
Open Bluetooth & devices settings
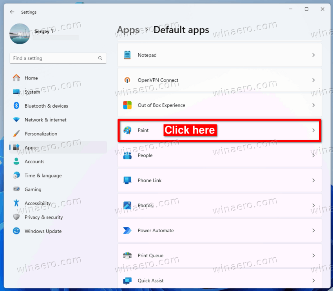pyautogui.click(x=58, y=106)
